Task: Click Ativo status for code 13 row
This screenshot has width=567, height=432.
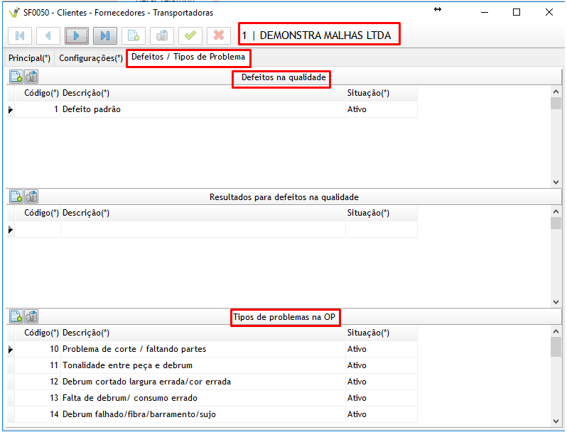Action: 381,398
